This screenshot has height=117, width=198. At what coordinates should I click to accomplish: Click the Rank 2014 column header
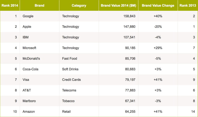coord(10,6)
